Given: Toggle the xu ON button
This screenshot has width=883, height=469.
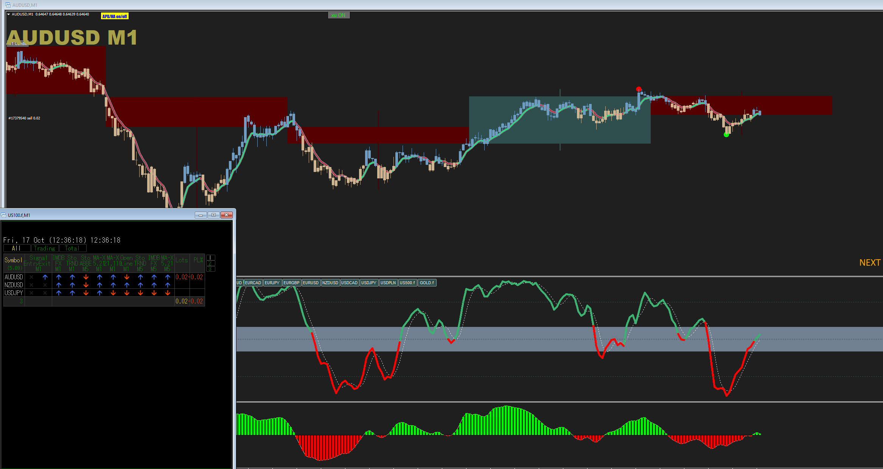Looking at the screenshot, I should [x=338, y=15].
